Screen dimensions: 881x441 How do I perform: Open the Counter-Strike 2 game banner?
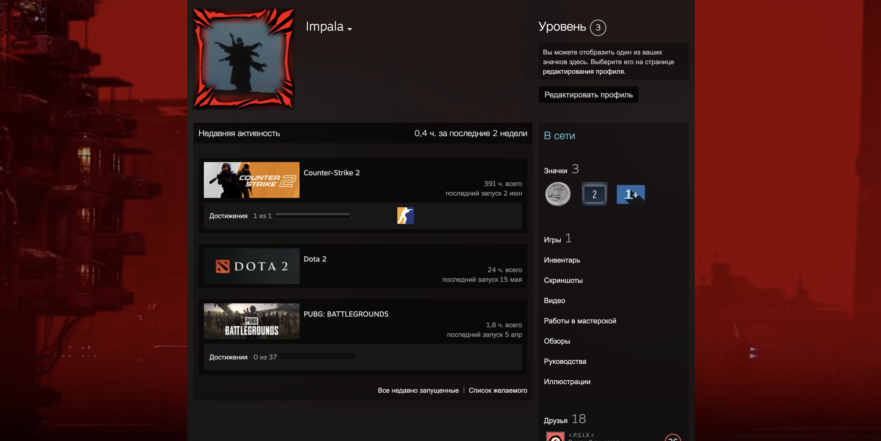(x=251, y=180)
